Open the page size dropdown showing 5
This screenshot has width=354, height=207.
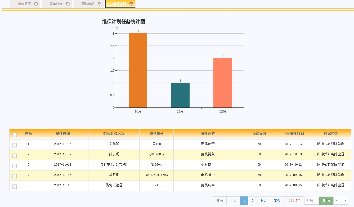[x=340, y=201]
